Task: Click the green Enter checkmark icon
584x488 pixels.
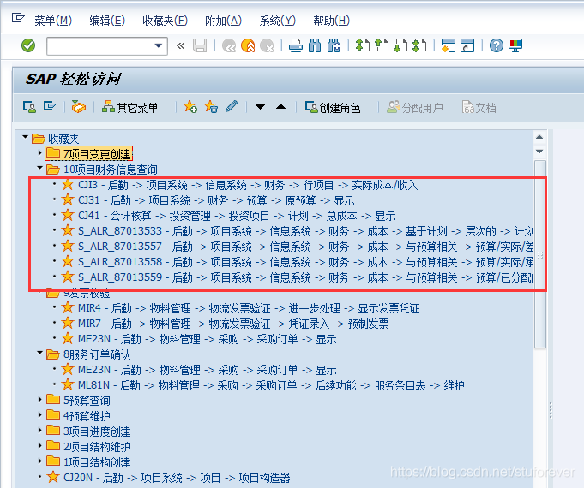Action: 28,45
